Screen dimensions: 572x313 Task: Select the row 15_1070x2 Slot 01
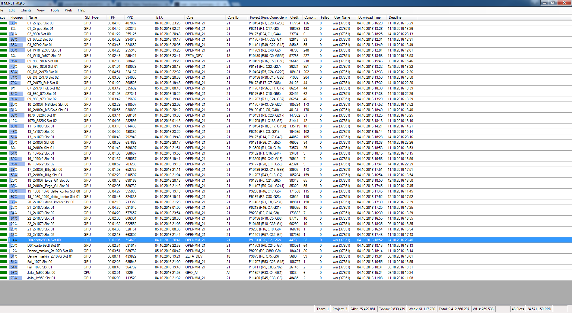click(x=286, y=153)
